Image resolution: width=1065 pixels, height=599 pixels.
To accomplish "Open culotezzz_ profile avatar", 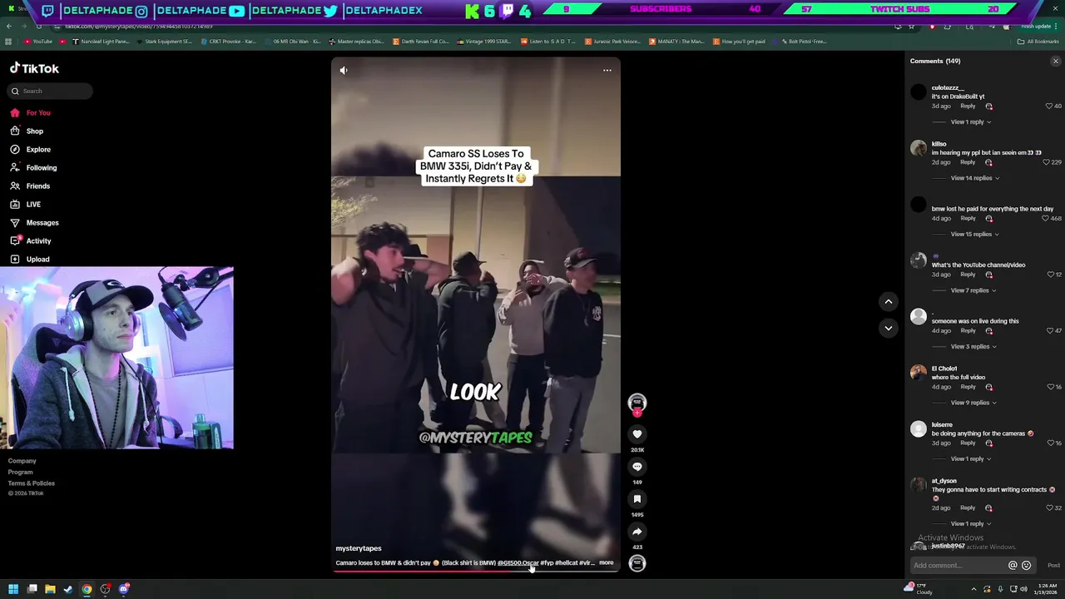I will (919, 92).
